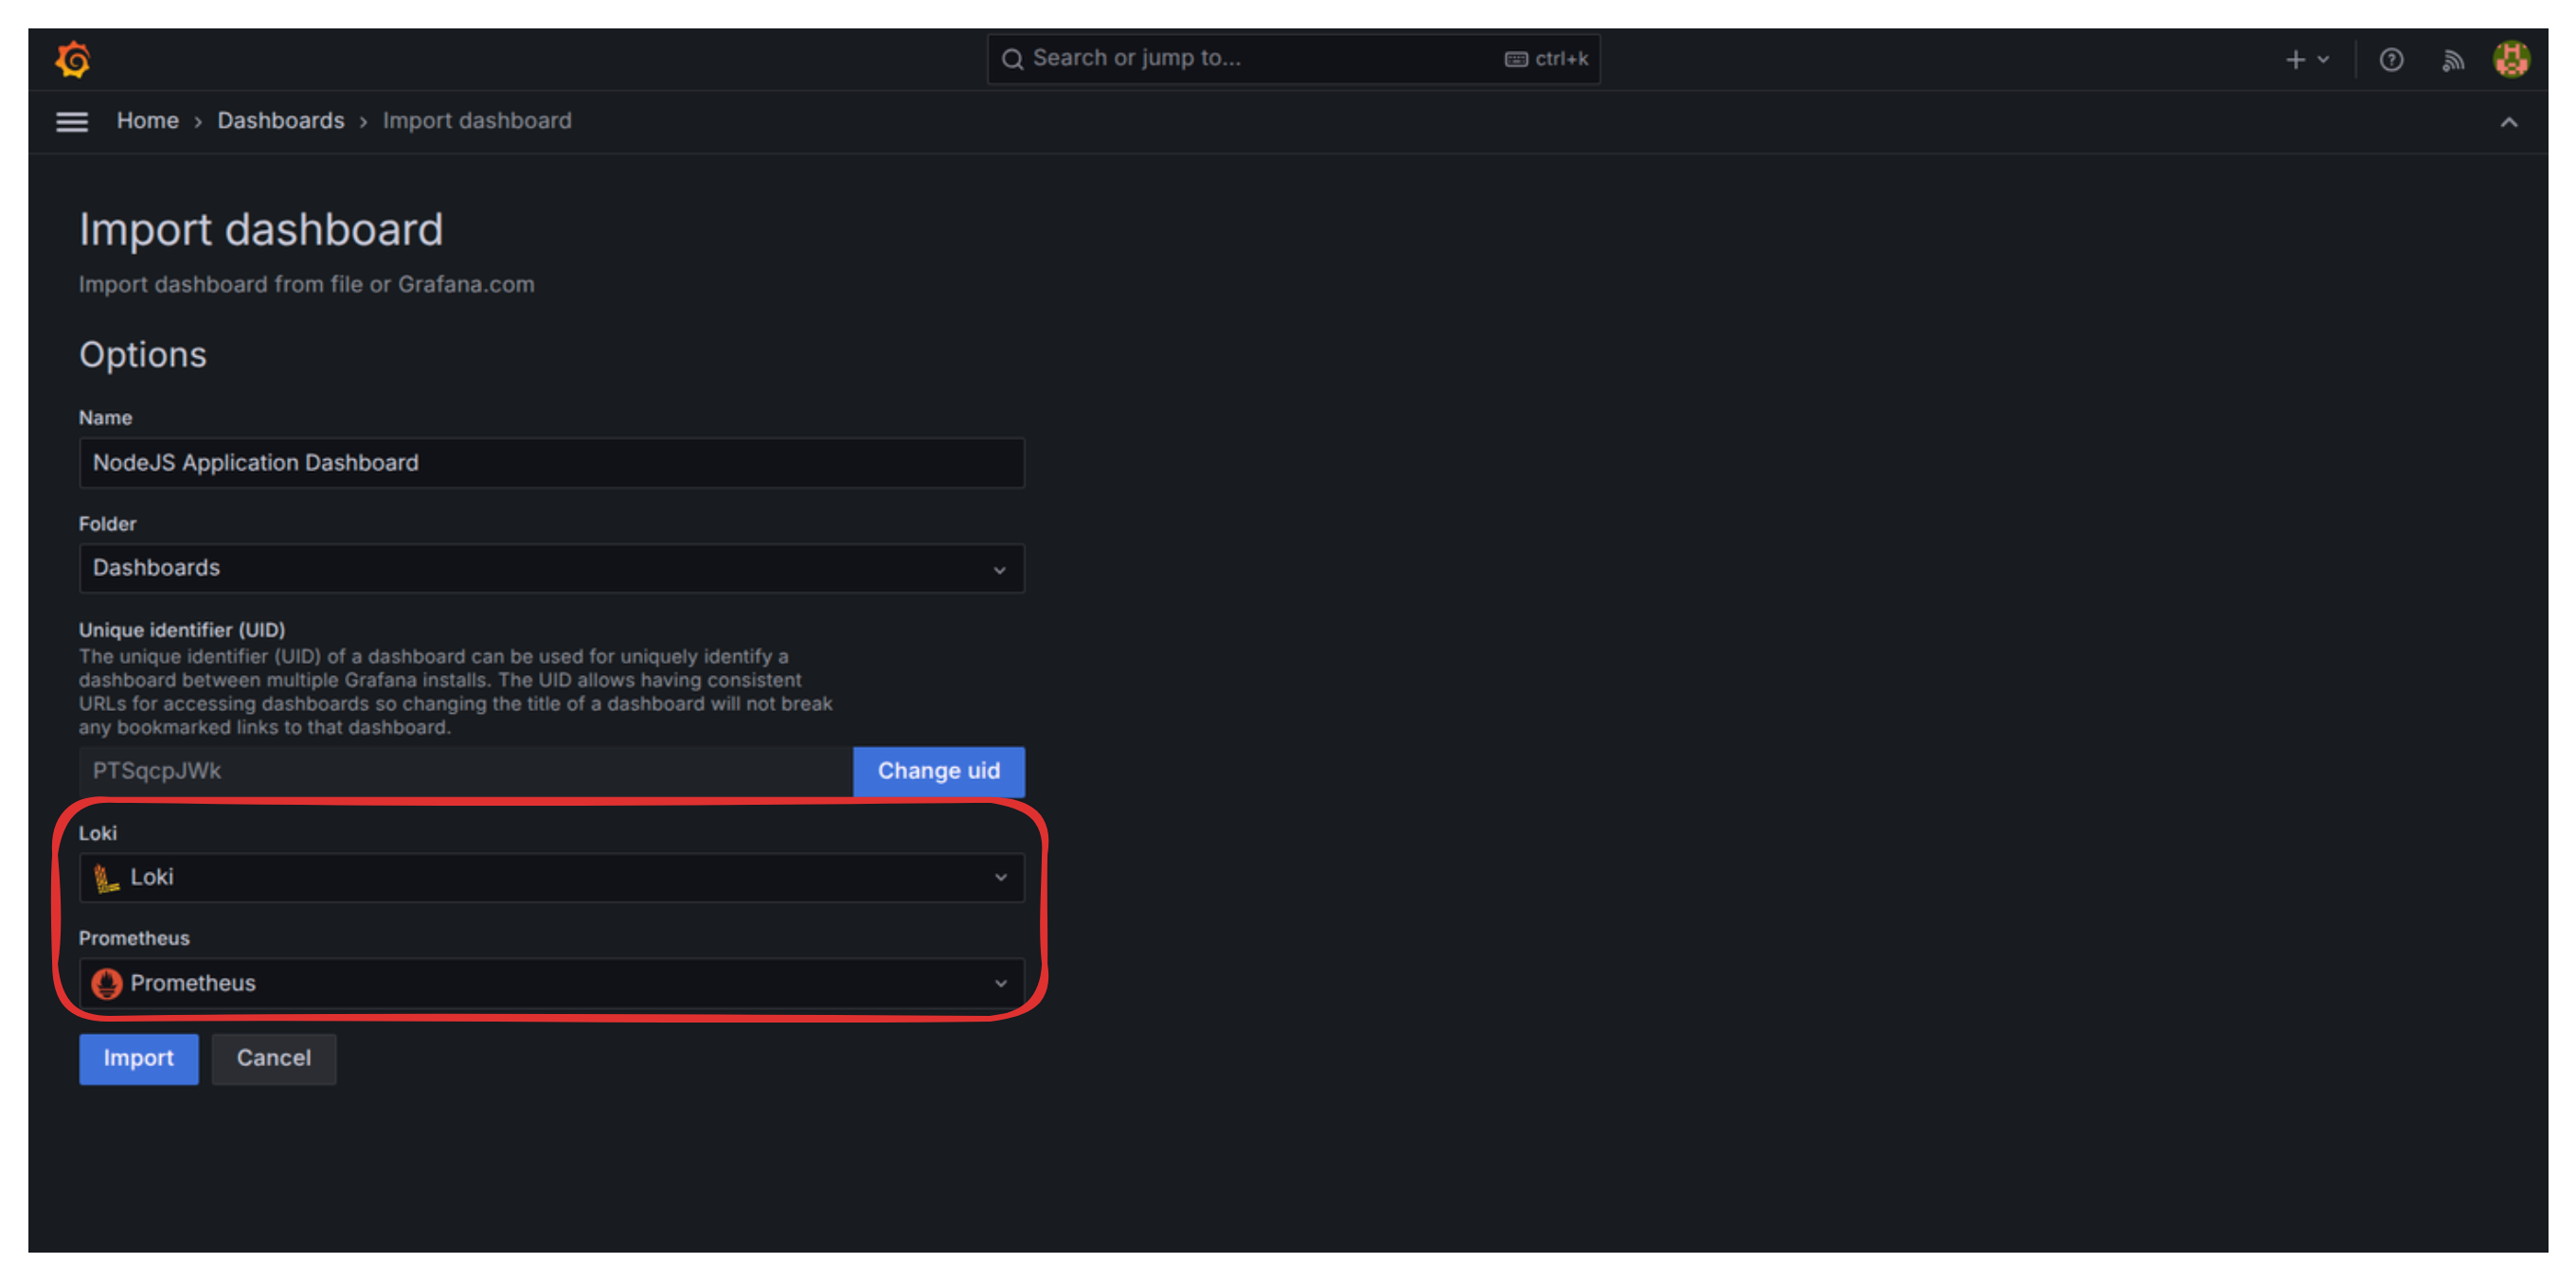The height and width of the screenshot is (1281, 2576).
Task: Click the user profile avatar
Action: [x=2511, y=59]
